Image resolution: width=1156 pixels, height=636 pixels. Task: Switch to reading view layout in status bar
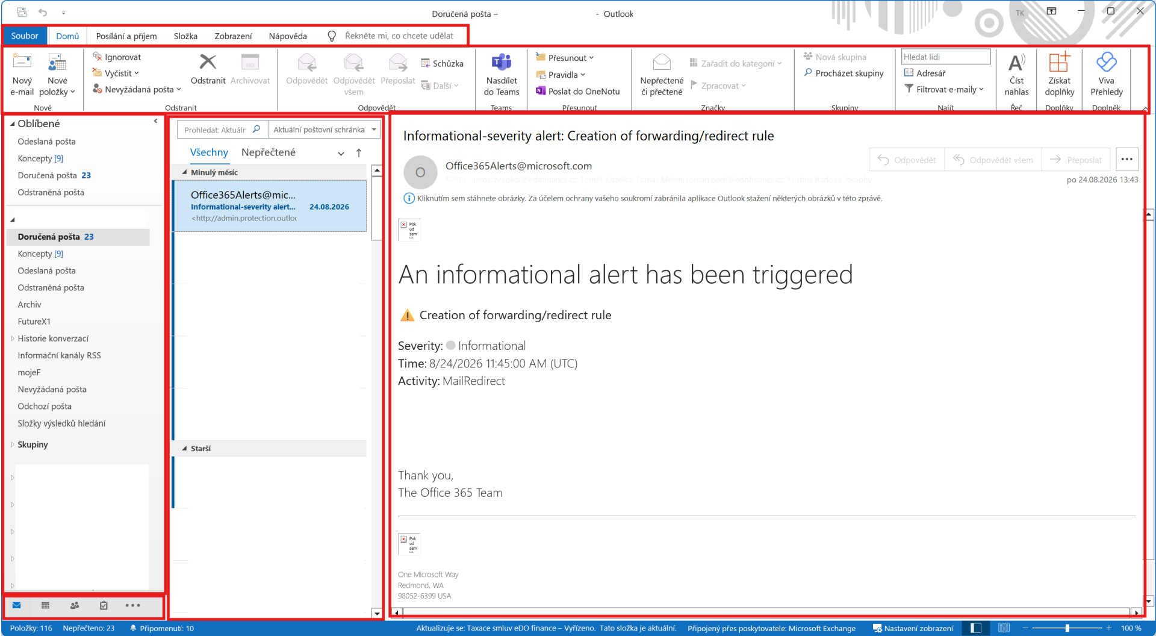tap(1004, 628)
